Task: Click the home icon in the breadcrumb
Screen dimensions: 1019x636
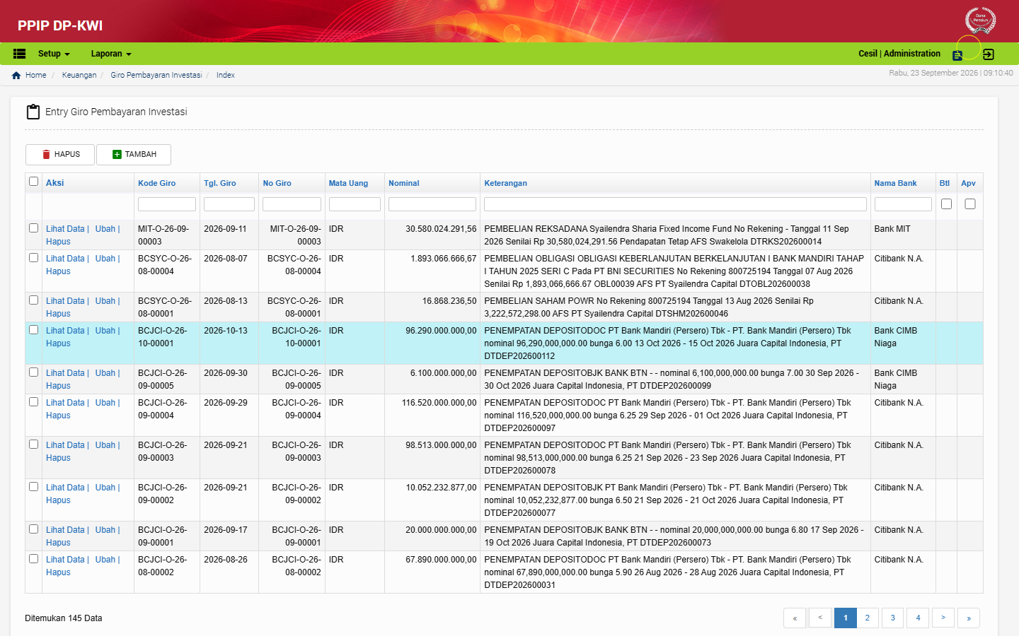Action: (16, 75)
